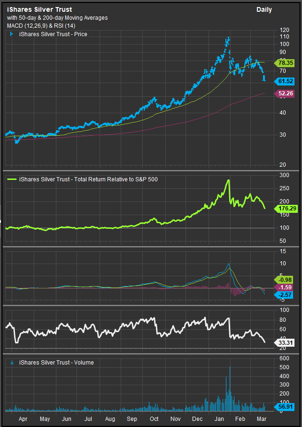Click the green Total Return legend line
The width and height of the screenshot is (302, 427).
point(12,179)
